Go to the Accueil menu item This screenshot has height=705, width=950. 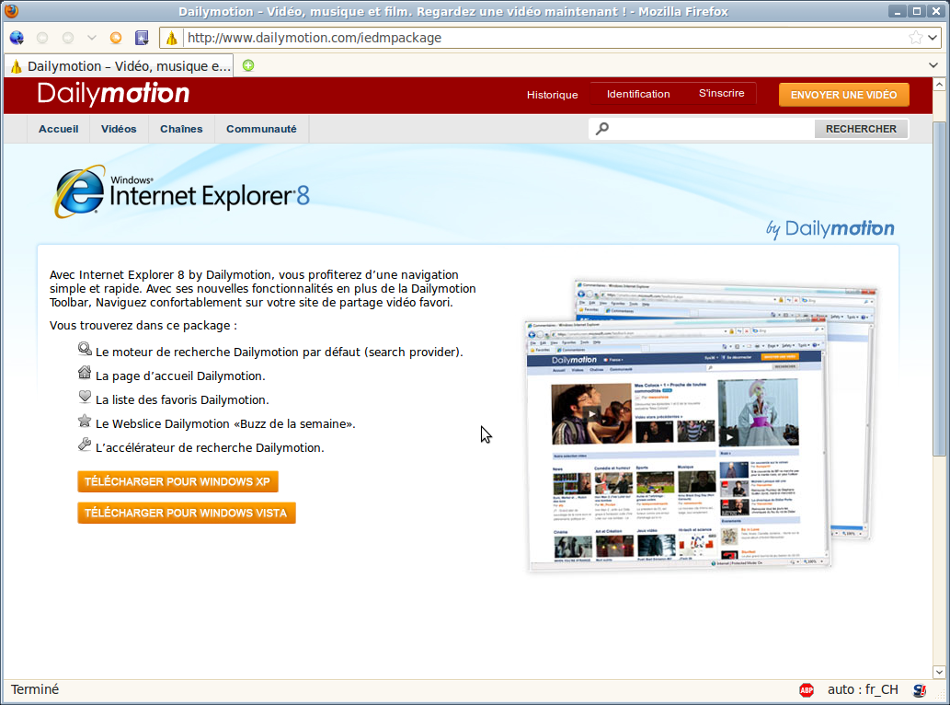58,129
